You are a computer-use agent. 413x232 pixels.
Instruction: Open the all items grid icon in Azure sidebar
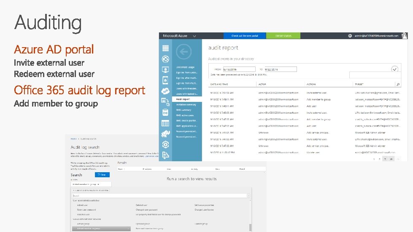(165, 48)
